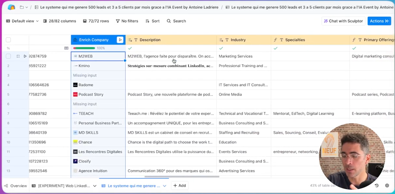Screen dimensions: 395x194
Task: Toggle the select-all rows checkbox
Action: (x=8, y=40)
